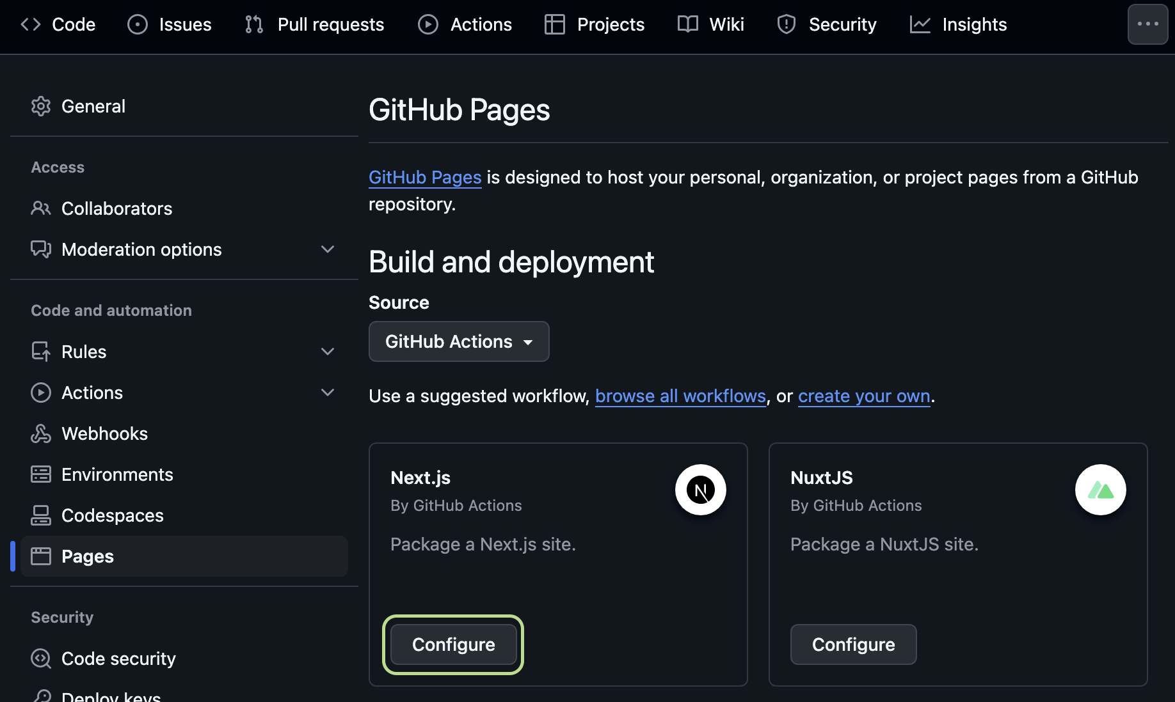This screenshot has width=1175, height=702.
Task: Open the Projects tab
Action: (595, 24)
